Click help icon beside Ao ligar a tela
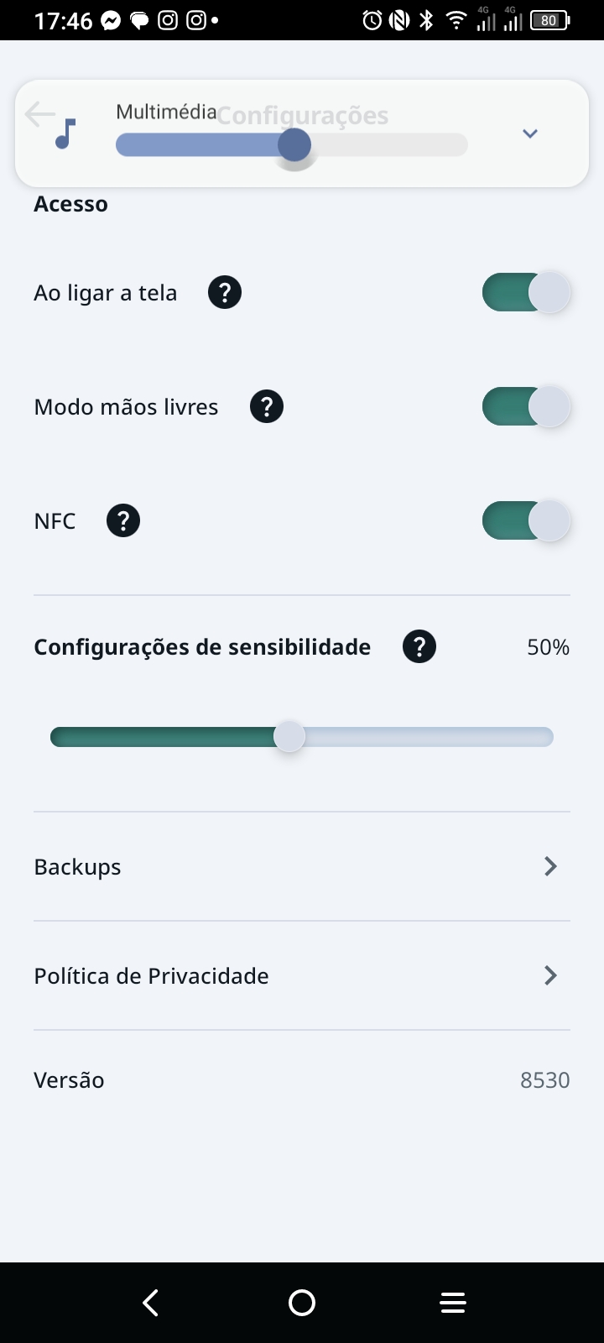This screenshot has height=1343, width=604. click(x=225, y=293)
